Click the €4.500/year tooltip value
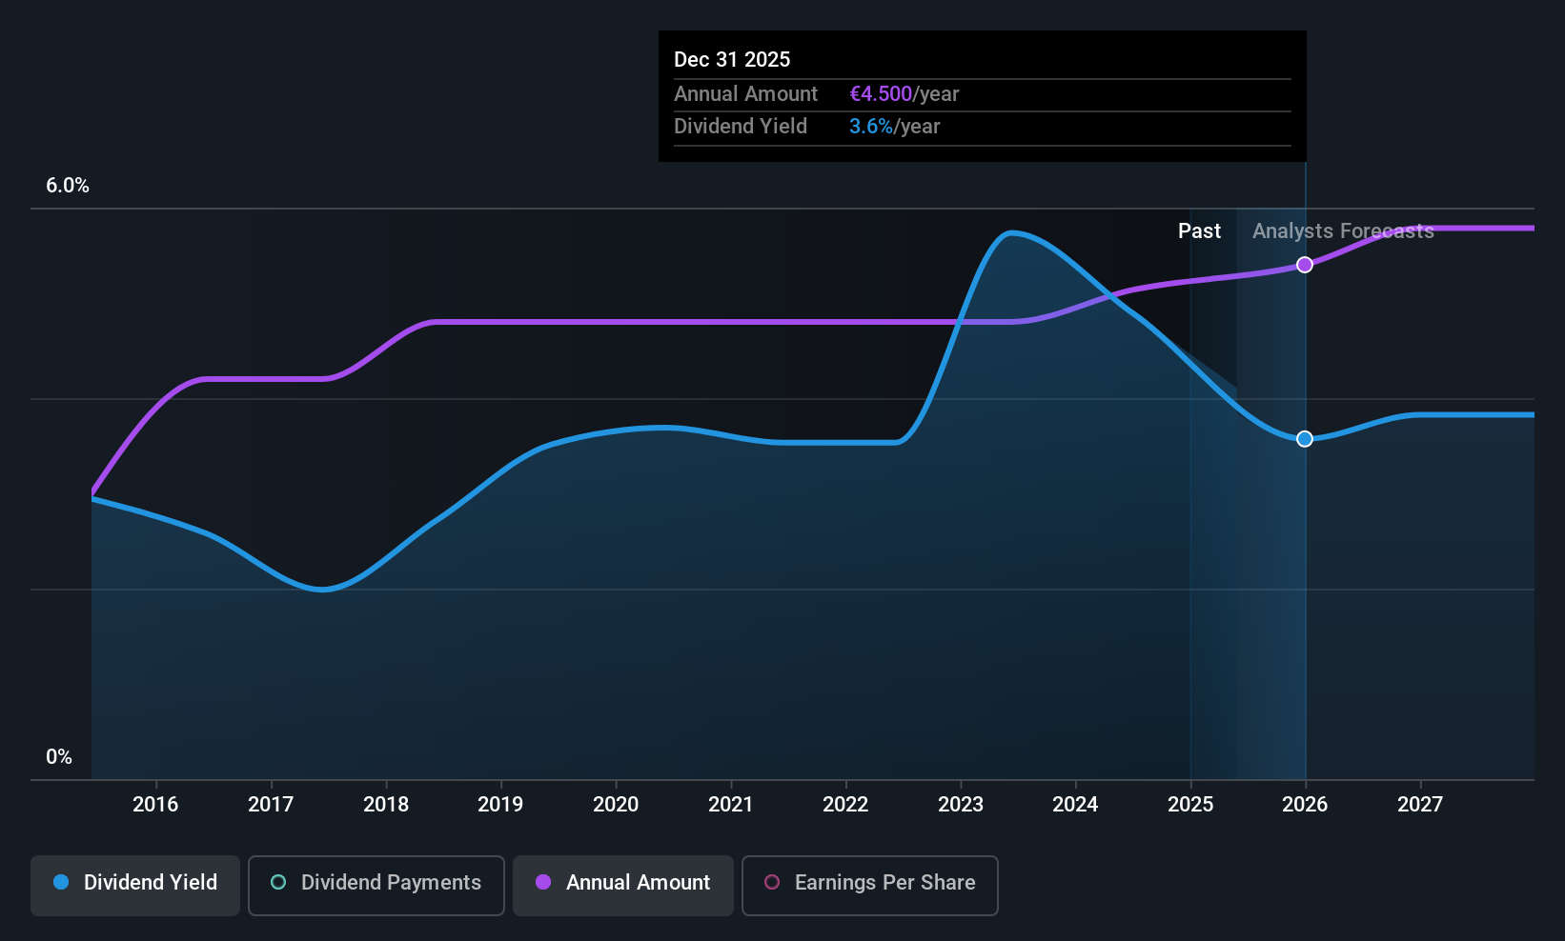This screenshot has height=941, width=1565. tap(904, 94)
